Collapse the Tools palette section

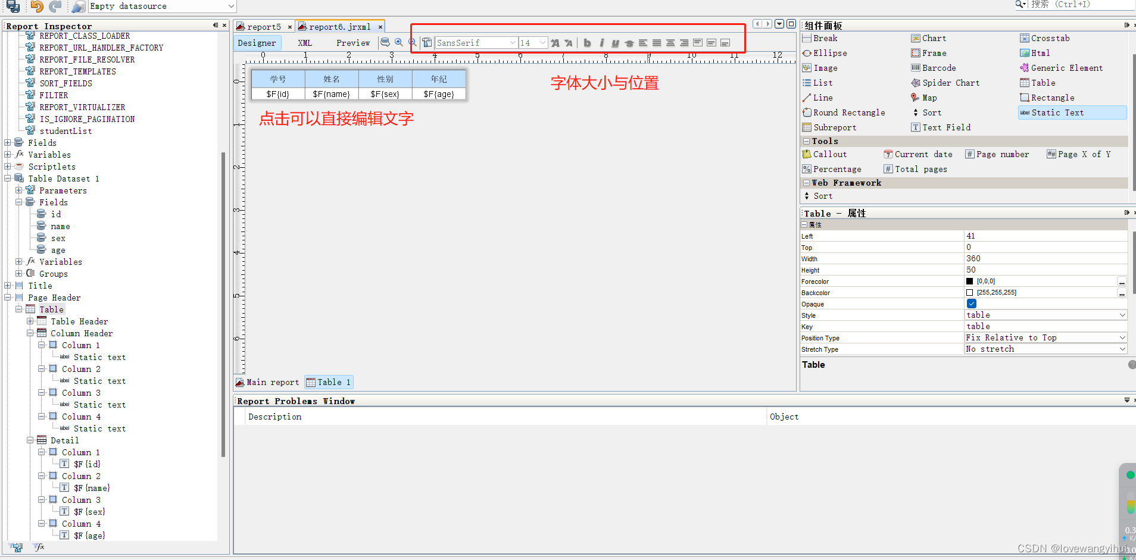pyautogui.click(x=806, y=141)
